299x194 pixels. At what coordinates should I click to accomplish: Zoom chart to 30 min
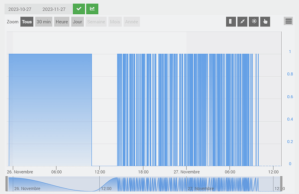click(x=44, y=22)
